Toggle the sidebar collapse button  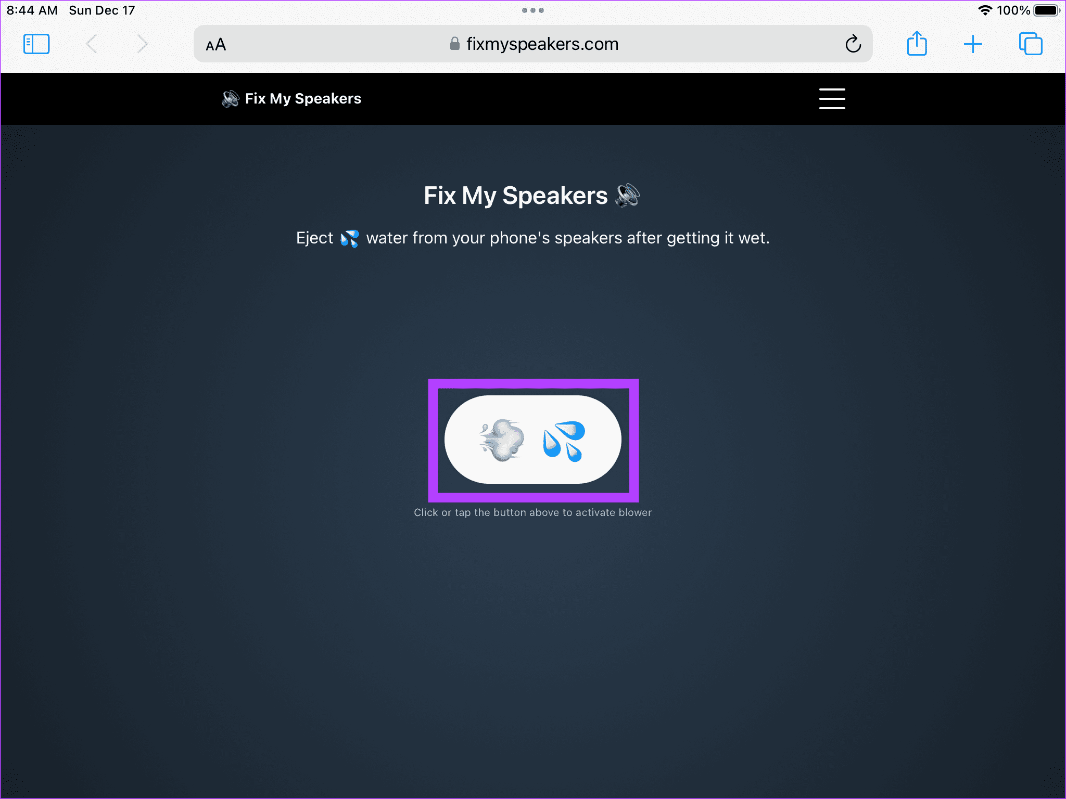(38, 44)
